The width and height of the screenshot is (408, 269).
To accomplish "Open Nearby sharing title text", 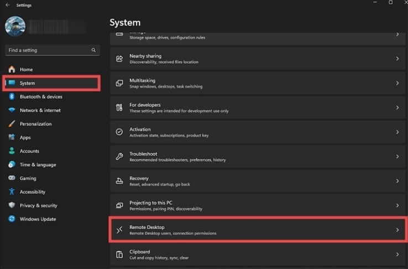I will tap(145, 56).
